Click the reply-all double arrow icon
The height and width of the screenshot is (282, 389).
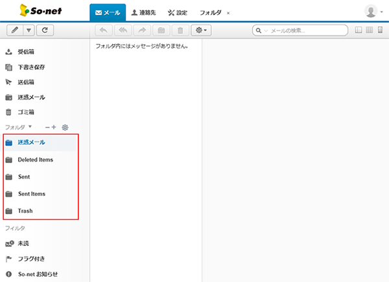point(122,30)
